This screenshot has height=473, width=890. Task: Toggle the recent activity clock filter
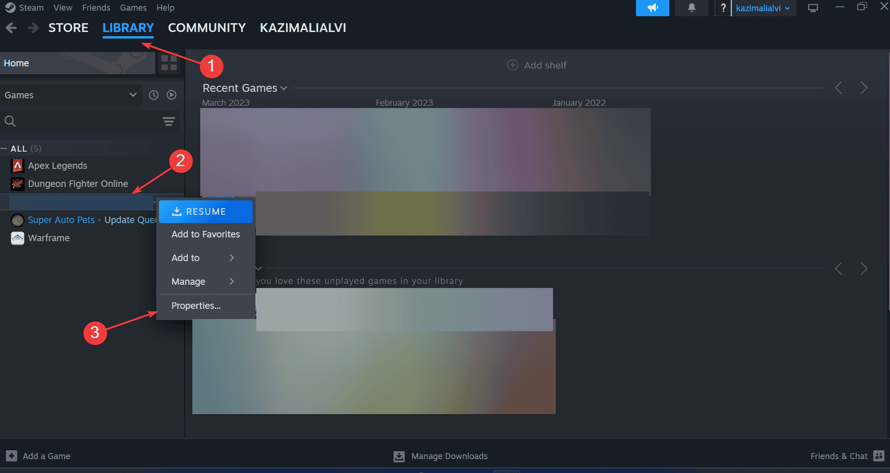pos(153,95)
